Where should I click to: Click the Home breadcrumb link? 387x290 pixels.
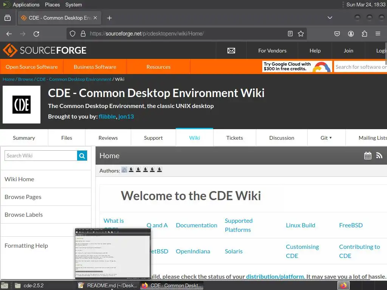(x=9, y=79)
